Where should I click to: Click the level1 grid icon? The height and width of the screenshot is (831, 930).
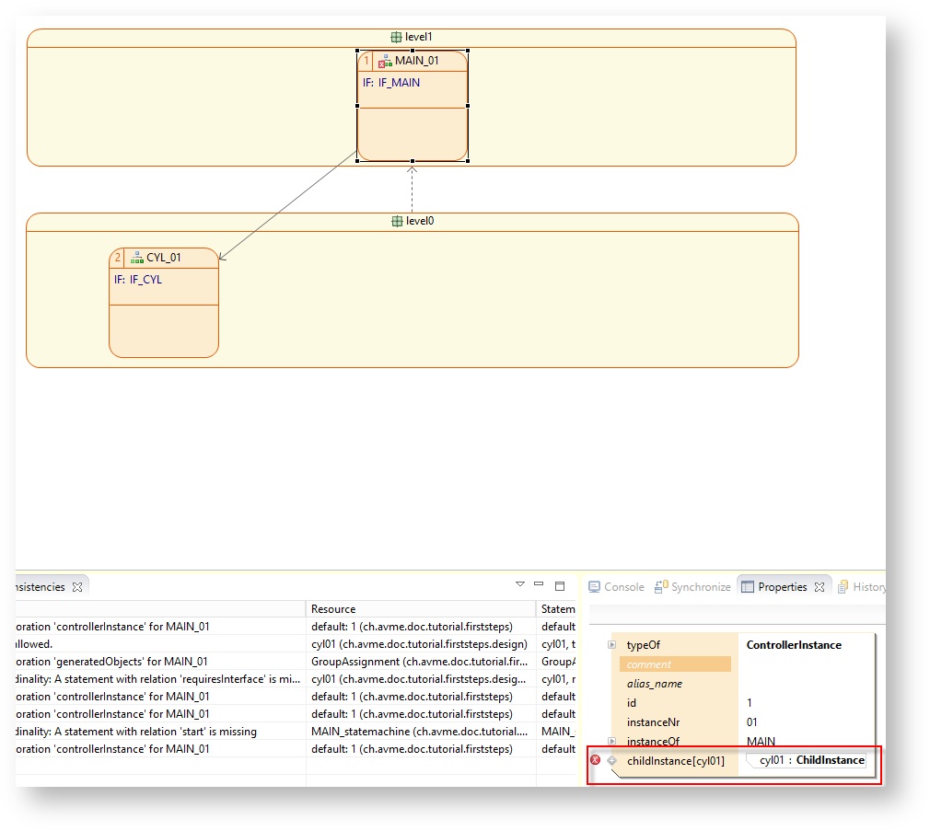pyautogui.click(x=396, y=38)
